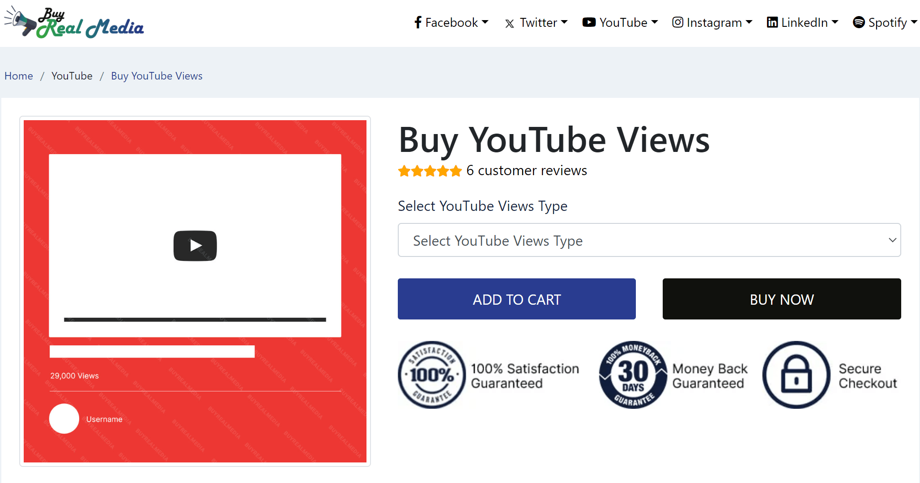Click the five-star rating
This screenshot has height=483, width=920.
(x=430, y=171)
